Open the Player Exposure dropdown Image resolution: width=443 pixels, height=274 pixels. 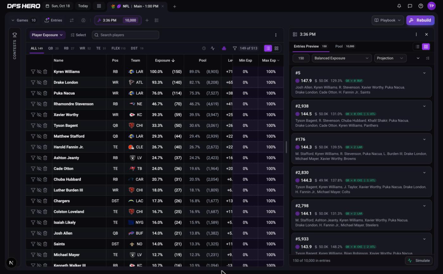click(x=47, y=35)
